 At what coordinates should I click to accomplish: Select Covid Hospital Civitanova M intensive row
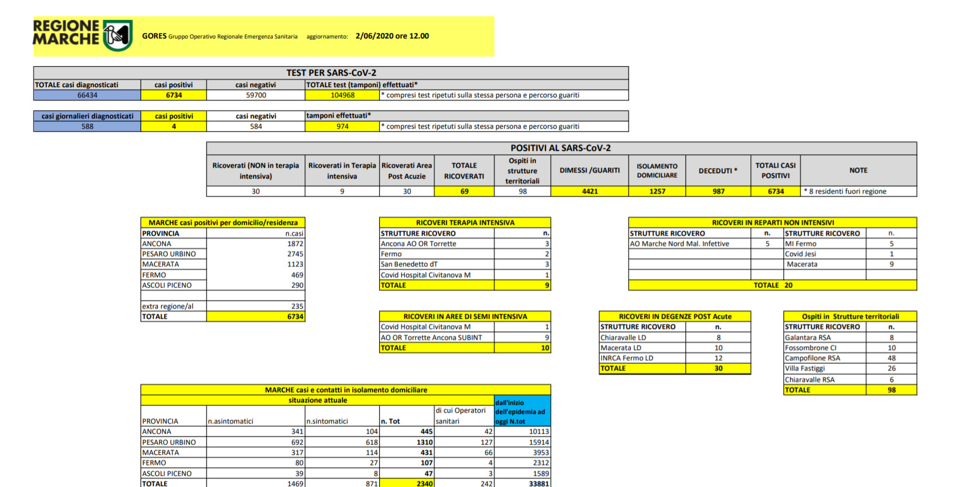[465, 275]
